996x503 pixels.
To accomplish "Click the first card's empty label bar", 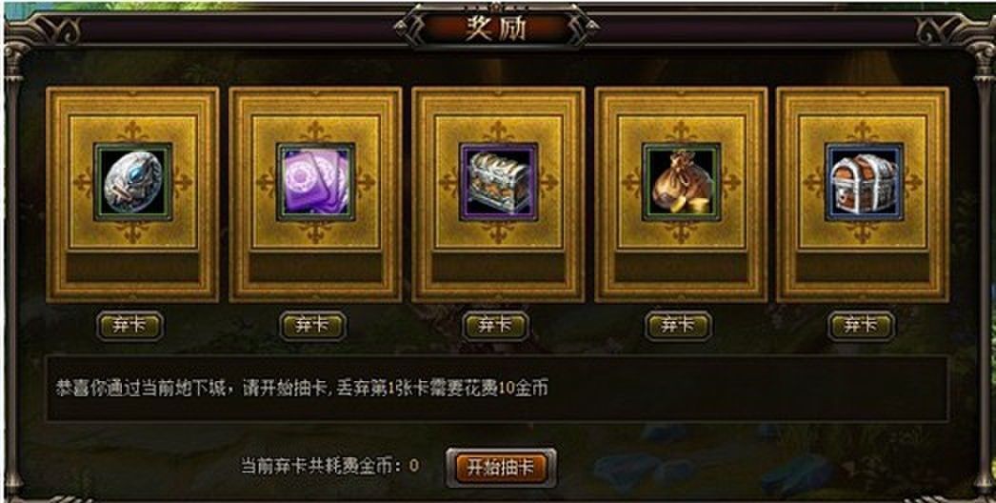I will (132, 267).
